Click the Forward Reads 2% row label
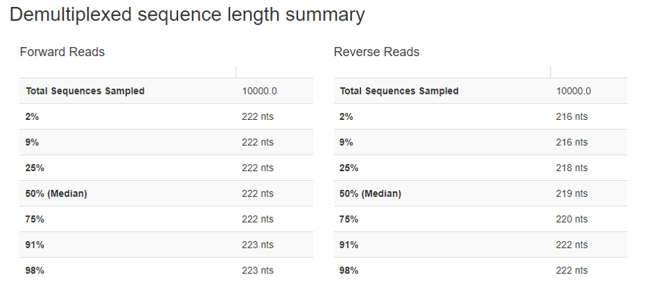 pyautogui.click(x=32, y=117)
